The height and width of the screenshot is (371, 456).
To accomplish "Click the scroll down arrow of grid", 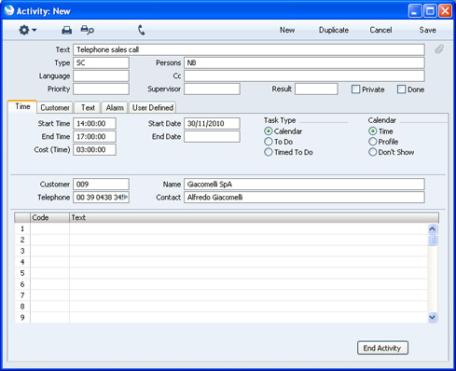I will pyautogui.click(x=433, y=317).
